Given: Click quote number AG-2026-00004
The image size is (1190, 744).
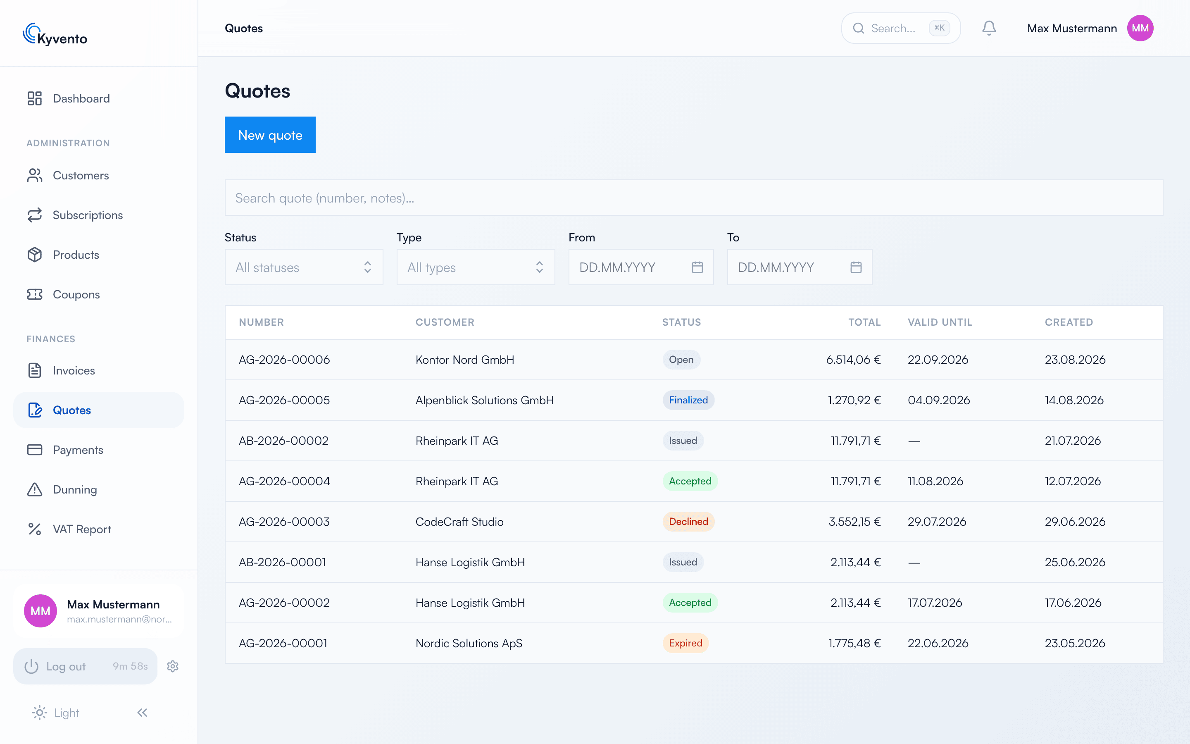Looking at the screenshot, I should 284,481.
